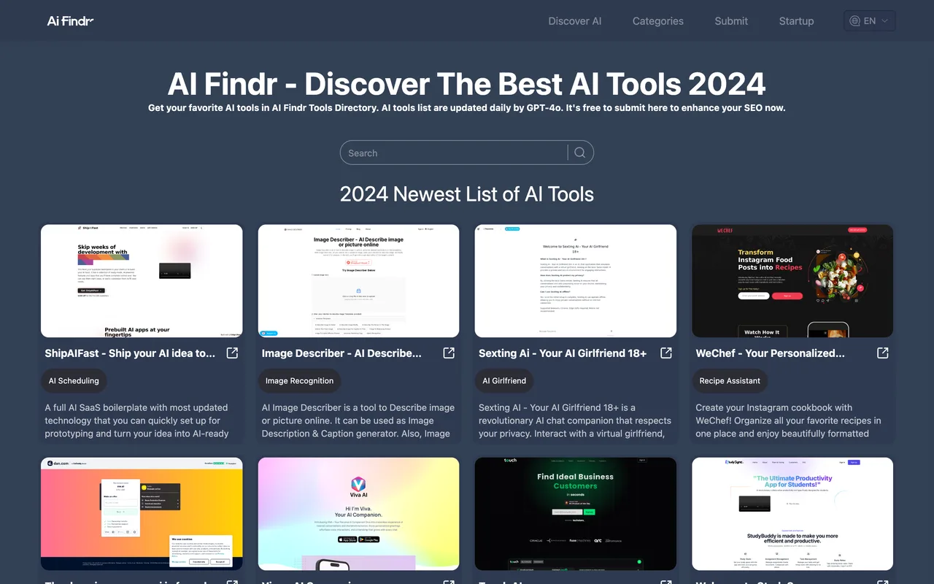This screenshot has width=934, height=584.
Task: Expand the EN language dropdown
Action: coord(869,21)
